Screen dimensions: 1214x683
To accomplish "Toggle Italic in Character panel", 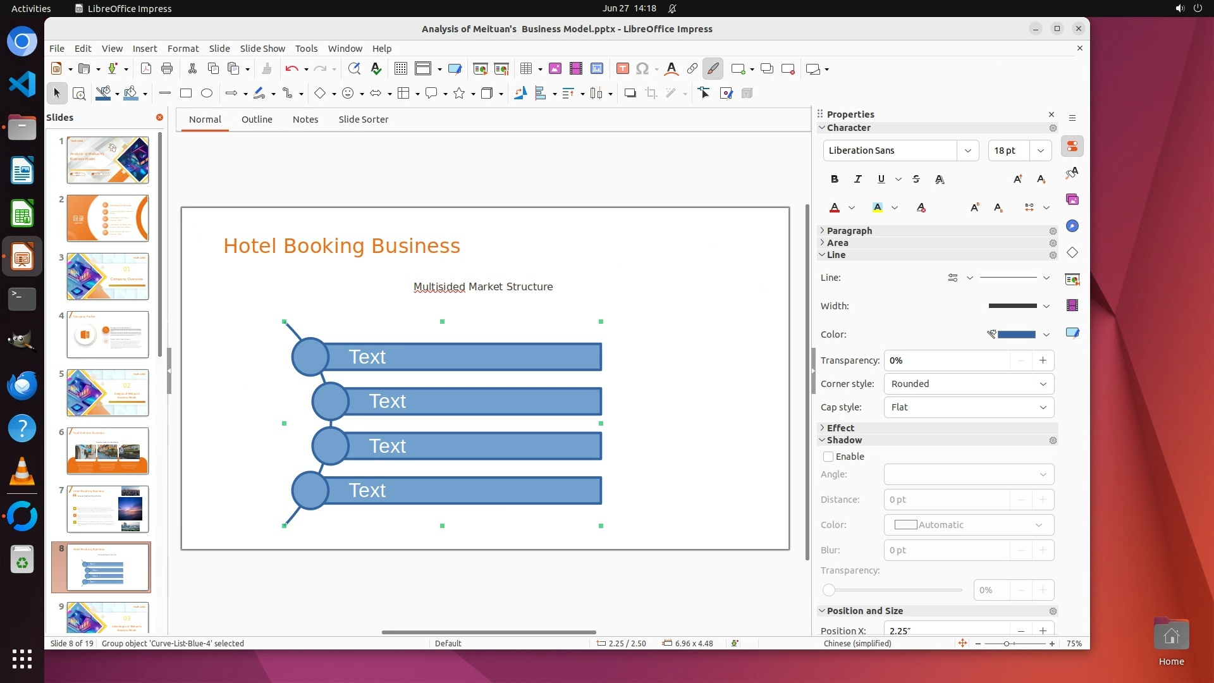I will (858, 180).
